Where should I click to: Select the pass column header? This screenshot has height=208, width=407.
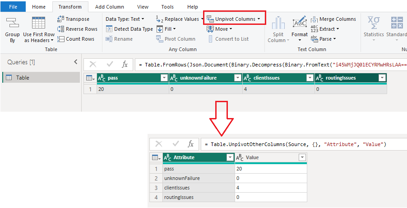[132, 78]
